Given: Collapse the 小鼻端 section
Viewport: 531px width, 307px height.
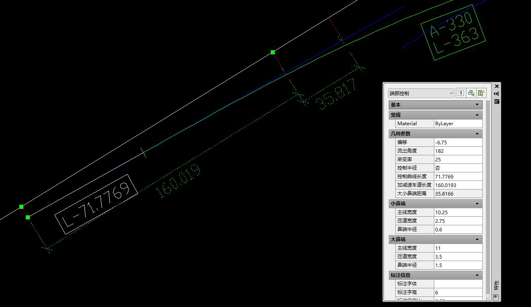Looking at the screenshot, I should (x=477, y=204).
